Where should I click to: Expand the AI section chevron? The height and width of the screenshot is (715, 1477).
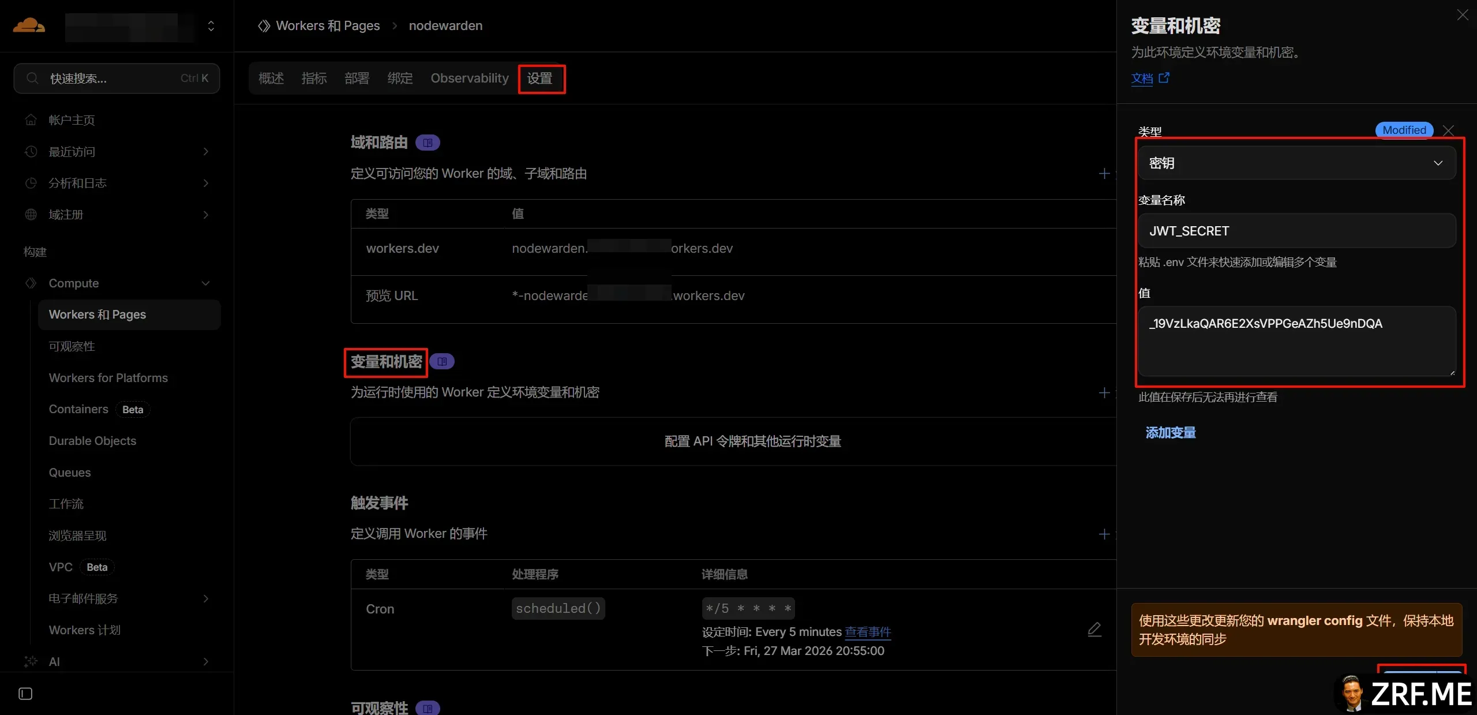click(x=206, y=661)
